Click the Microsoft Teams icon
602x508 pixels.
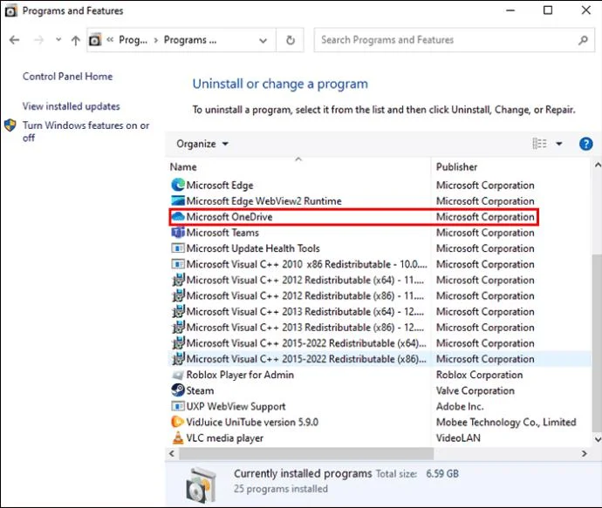point(178,233)
